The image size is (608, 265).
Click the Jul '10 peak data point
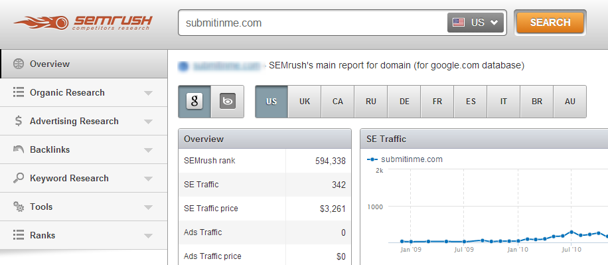tap(571, 232)
